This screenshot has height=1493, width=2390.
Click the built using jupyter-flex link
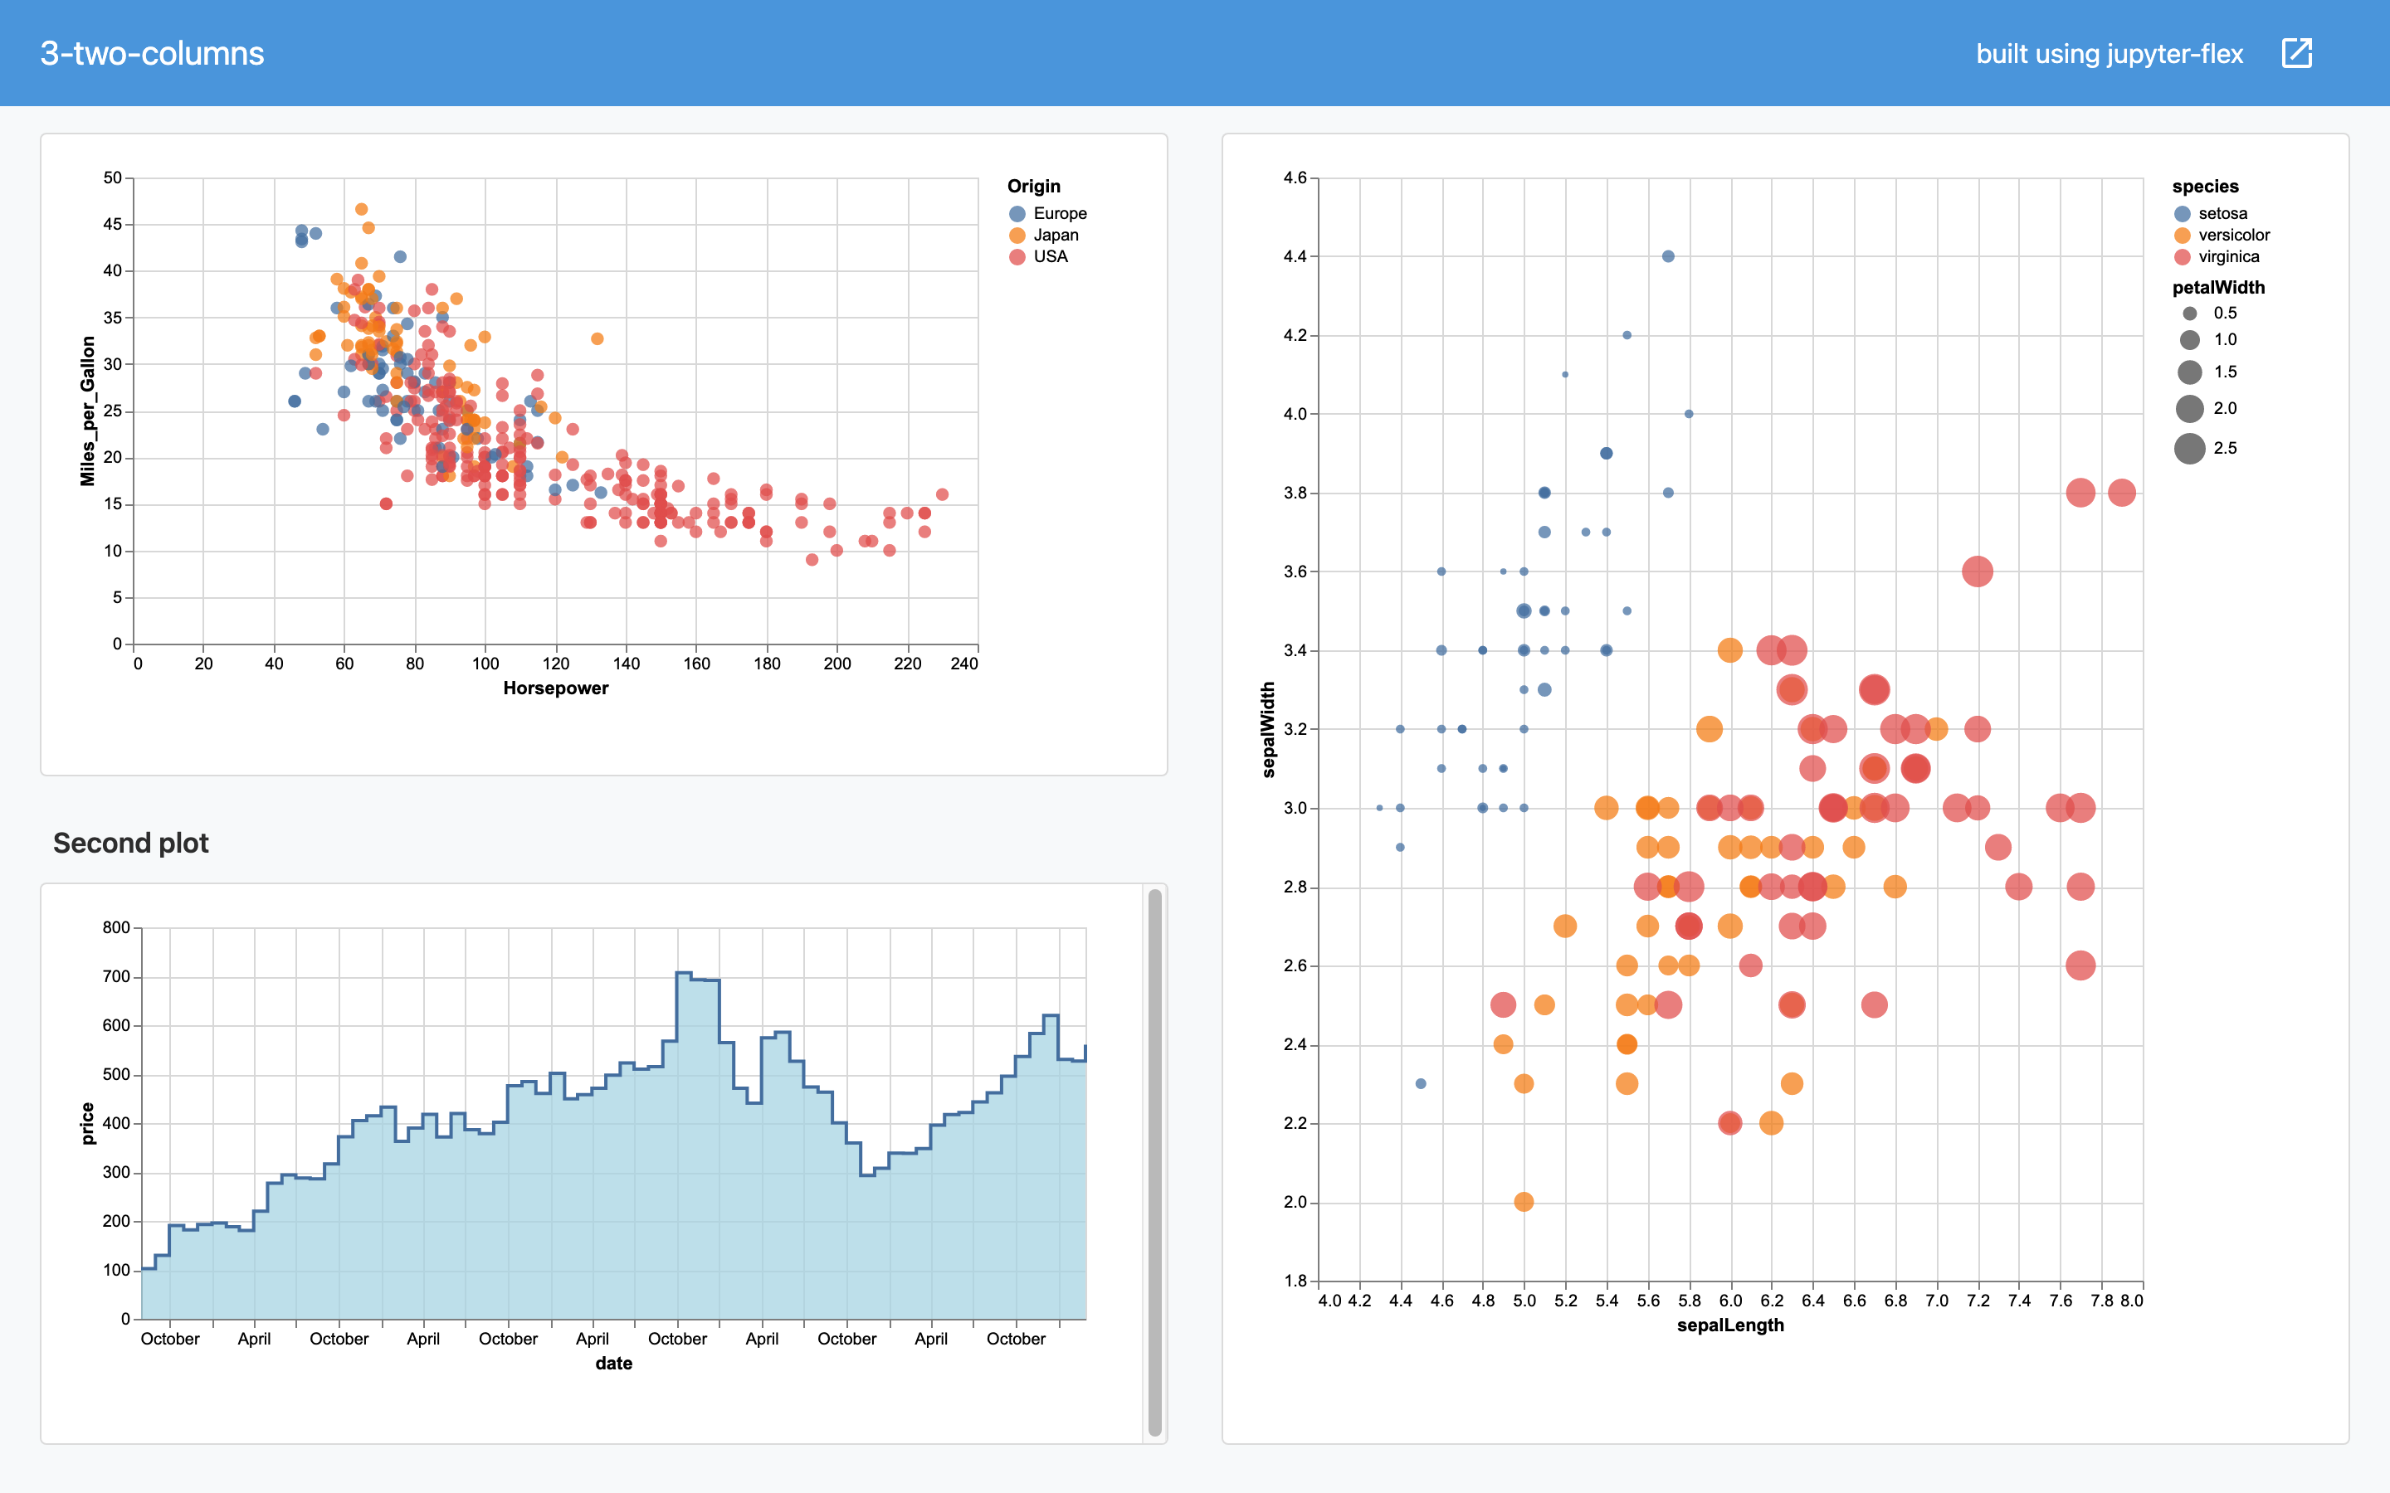pos(2109,53)
